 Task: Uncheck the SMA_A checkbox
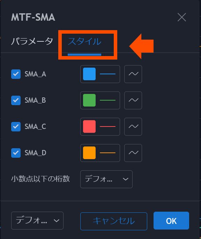coord(16,74)
